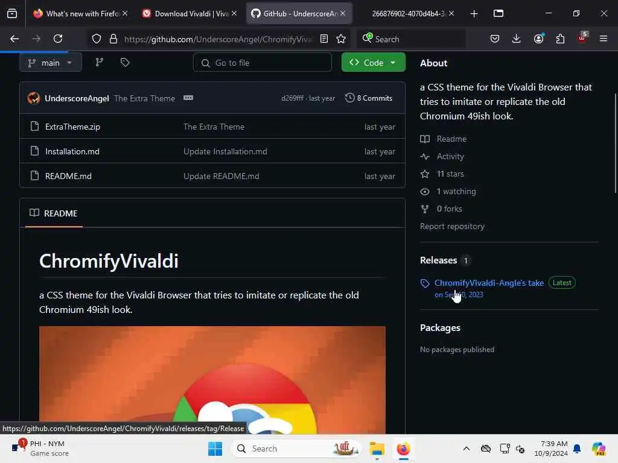Screen dimensions: 618x463
Task: Click the Chromium logo README image
Action: click(x=212, y=380)
